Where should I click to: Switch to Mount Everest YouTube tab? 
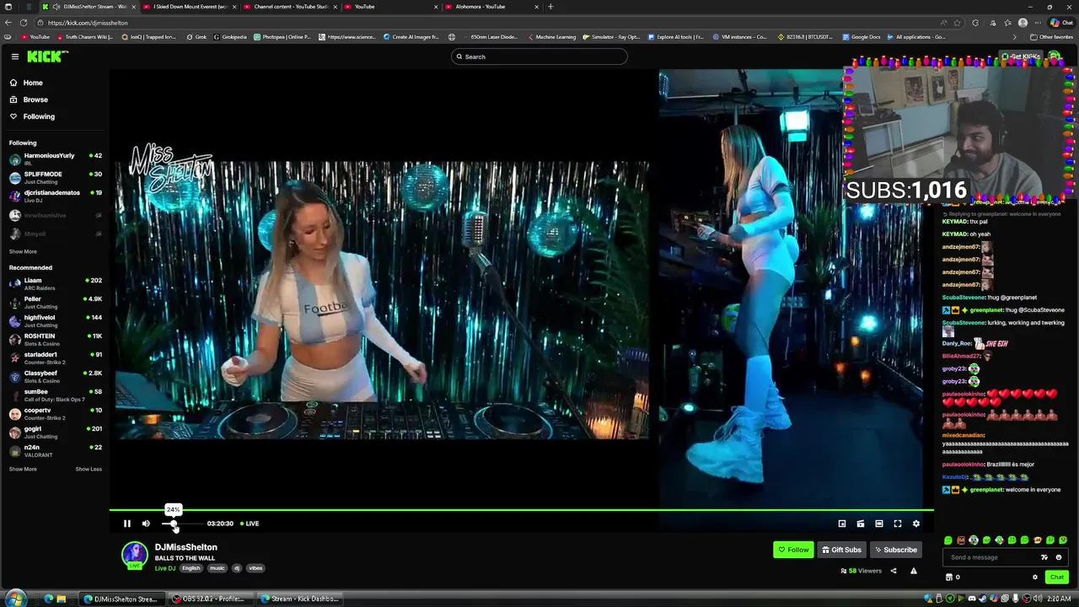click(189, 7)
